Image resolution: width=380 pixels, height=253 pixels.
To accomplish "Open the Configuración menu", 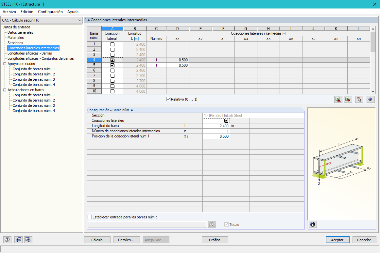I will point(50,12).
